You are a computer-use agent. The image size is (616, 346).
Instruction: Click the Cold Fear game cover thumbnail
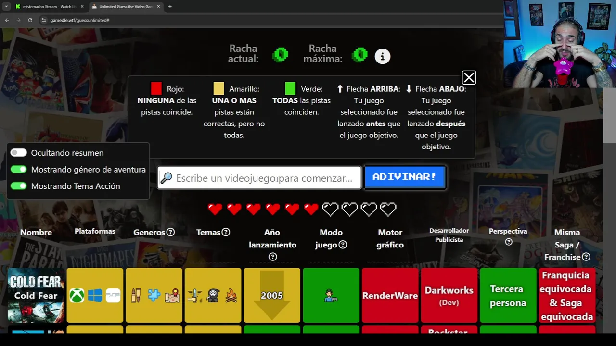point(36,296)
